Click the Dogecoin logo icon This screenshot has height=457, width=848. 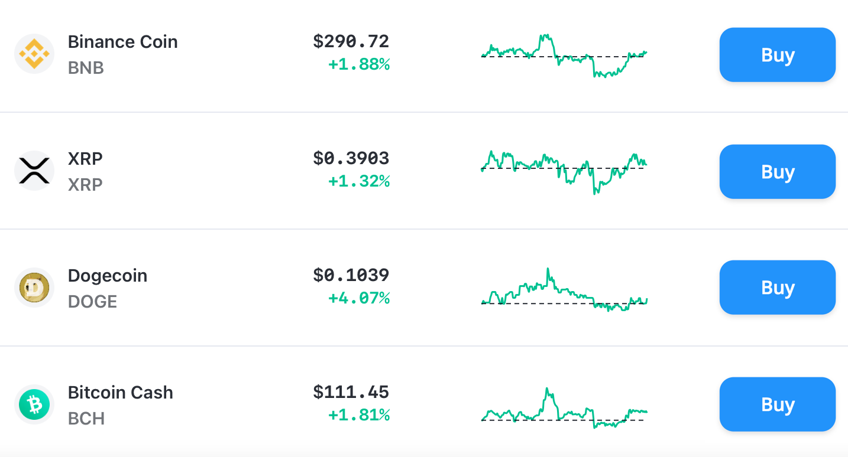(x=34, y=288)
